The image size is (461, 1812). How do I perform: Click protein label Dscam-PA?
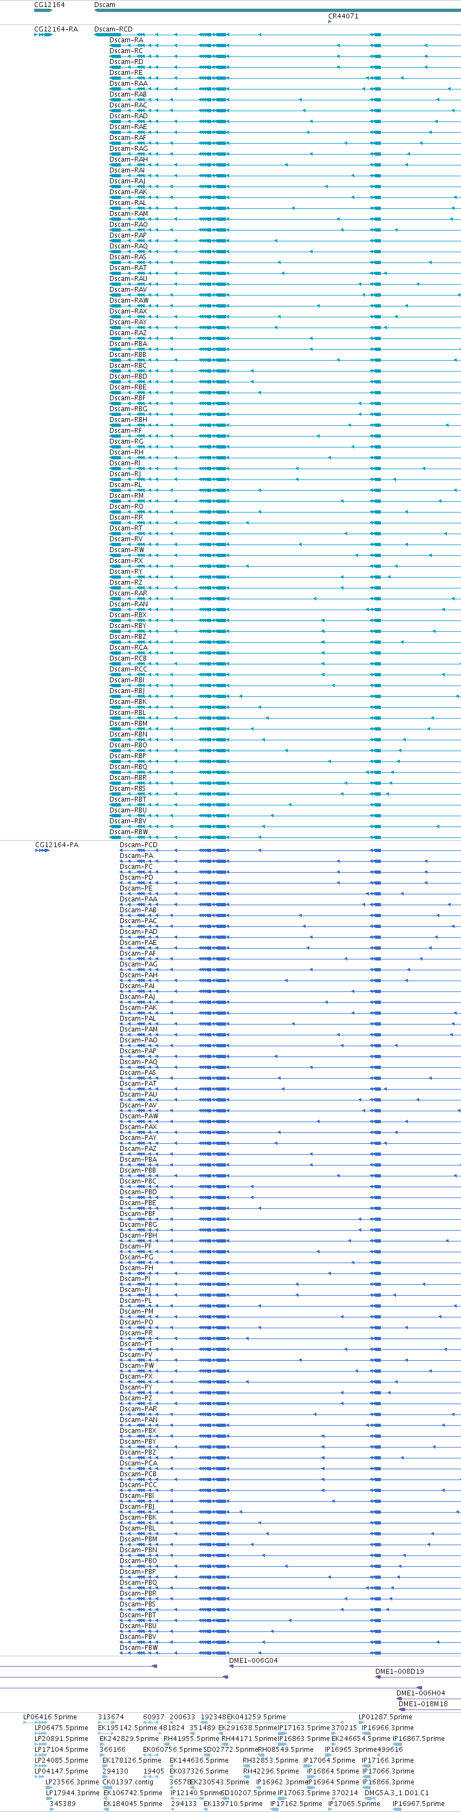pyautogui.click(x=137, y=857)
